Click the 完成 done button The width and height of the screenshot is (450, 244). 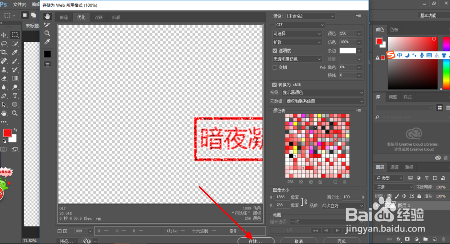click(342, 241)
